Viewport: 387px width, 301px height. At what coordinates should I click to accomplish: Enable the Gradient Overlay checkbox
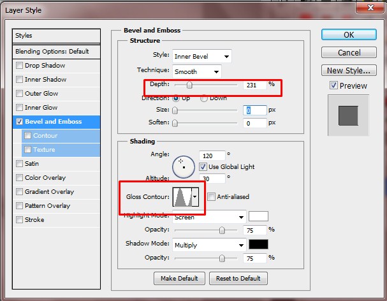point(19,192)
